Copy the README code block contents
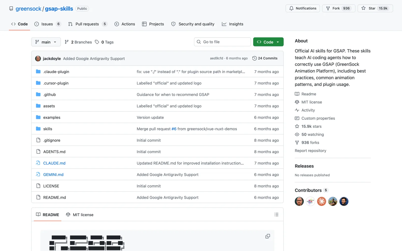 (x=268, y=236)
